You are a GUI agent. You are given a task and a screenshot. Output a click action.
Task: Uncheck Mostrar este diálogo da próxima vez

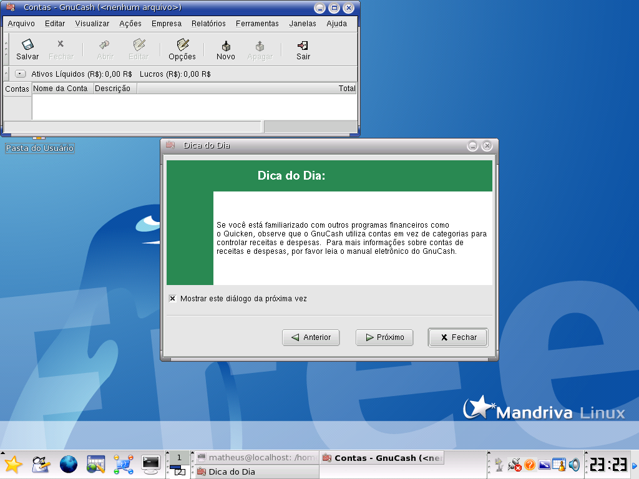pos(172,299)
